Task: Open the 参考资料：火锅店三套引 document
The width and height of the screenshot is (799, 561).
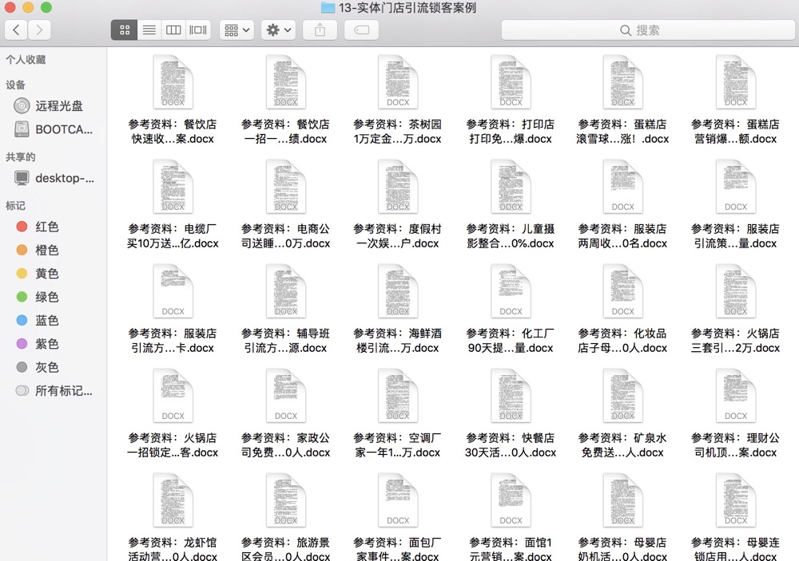Action: [x=735, y=291]
